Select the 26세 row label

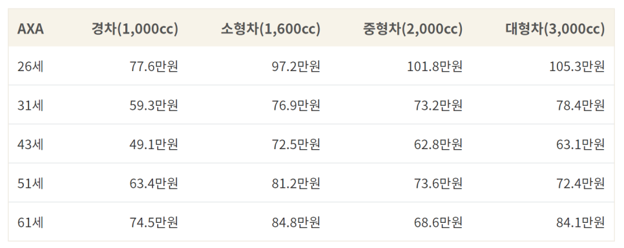point(30,66)
